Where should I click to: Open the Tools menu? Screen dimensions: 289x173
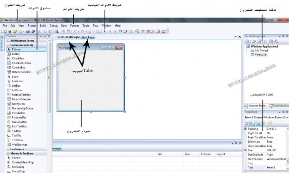86,25
